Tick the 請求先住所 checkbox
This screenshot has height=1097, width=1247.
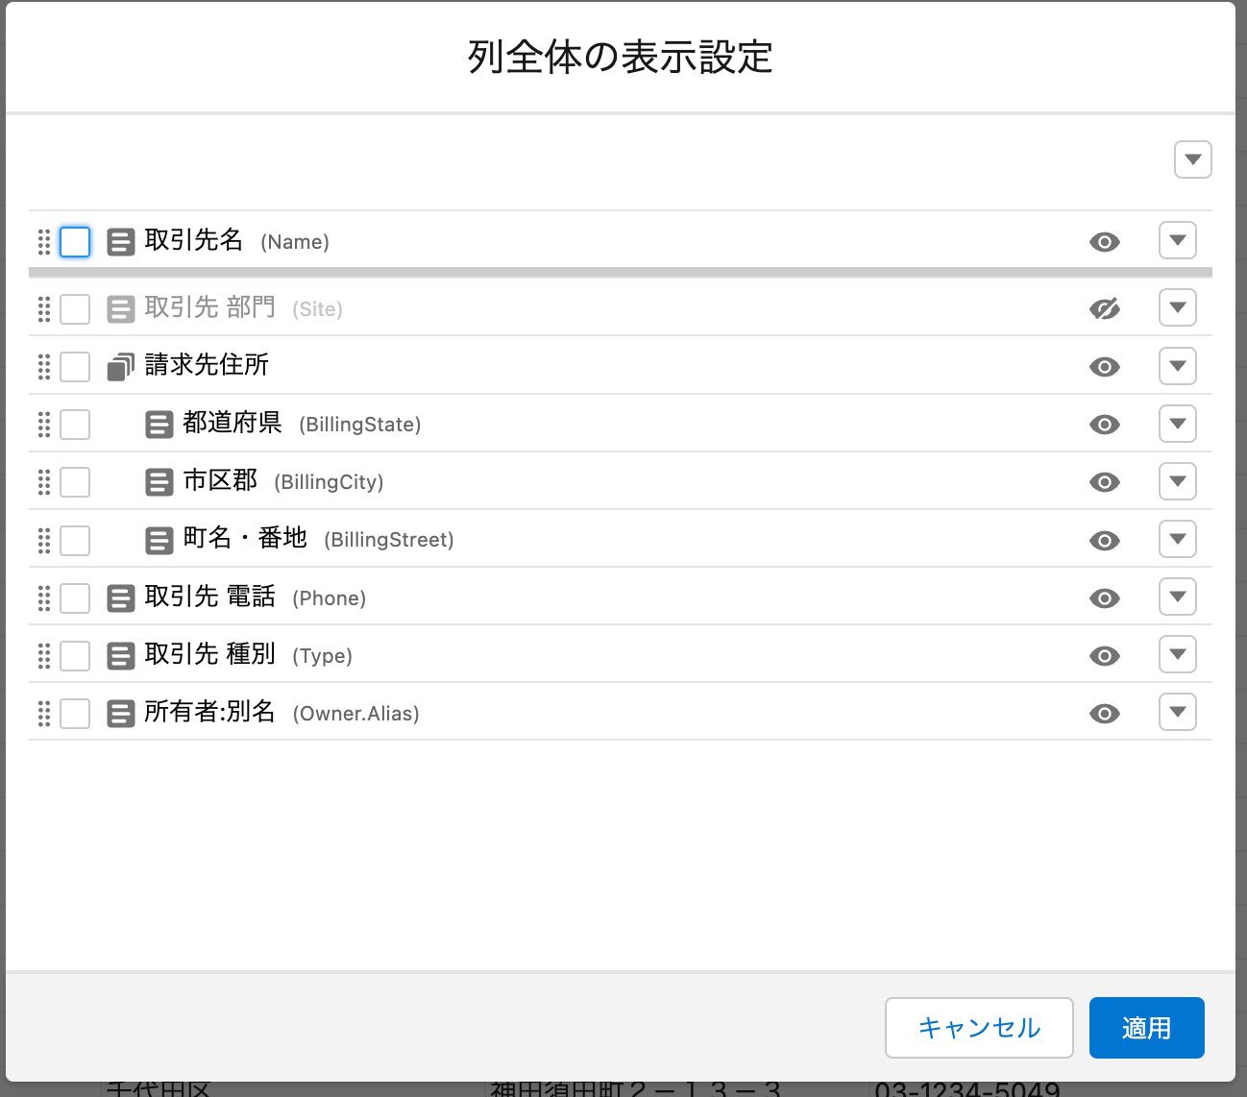click(75, 367)
